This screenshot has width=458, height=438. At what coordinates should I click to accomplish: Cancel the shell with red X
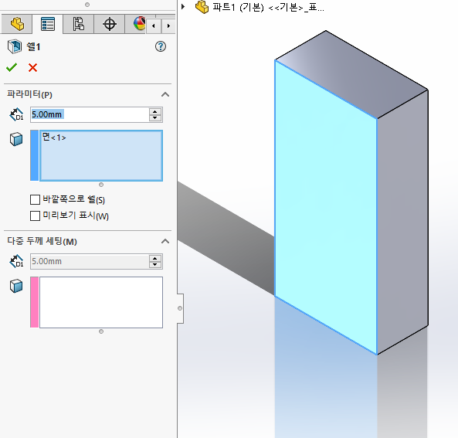pyautogui.click(x=32, y=67)
